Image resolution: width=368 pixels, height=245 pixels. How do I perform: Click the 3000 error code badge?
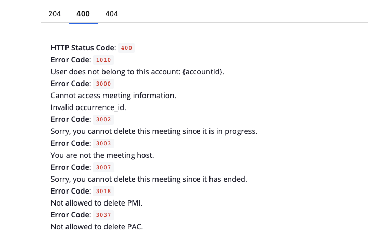[103, 84]
